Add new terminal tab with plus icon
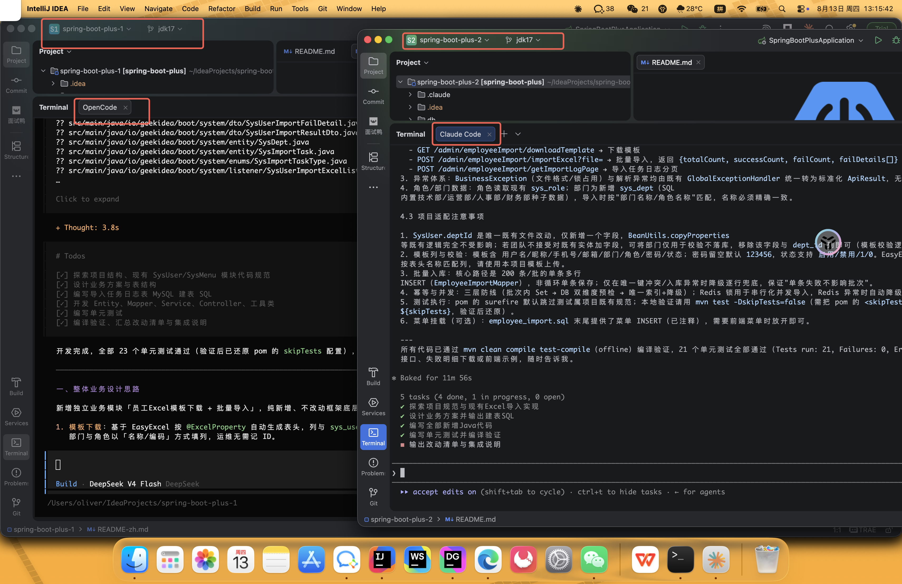This screenshot has width=902, height=584. (504, 134)
